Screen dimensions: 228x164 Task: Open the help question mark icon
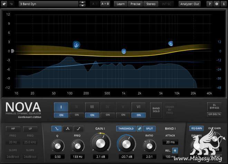[x=210, y=4]
